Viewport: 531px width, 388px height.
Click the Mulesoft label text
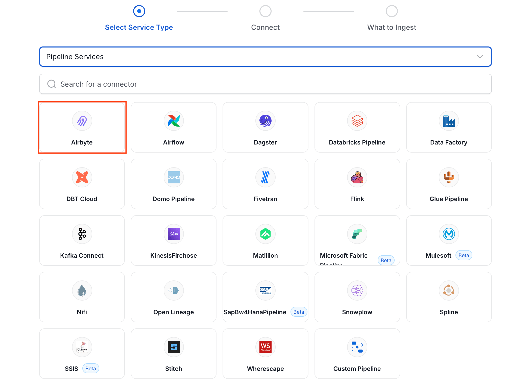(x=438, y=255)
